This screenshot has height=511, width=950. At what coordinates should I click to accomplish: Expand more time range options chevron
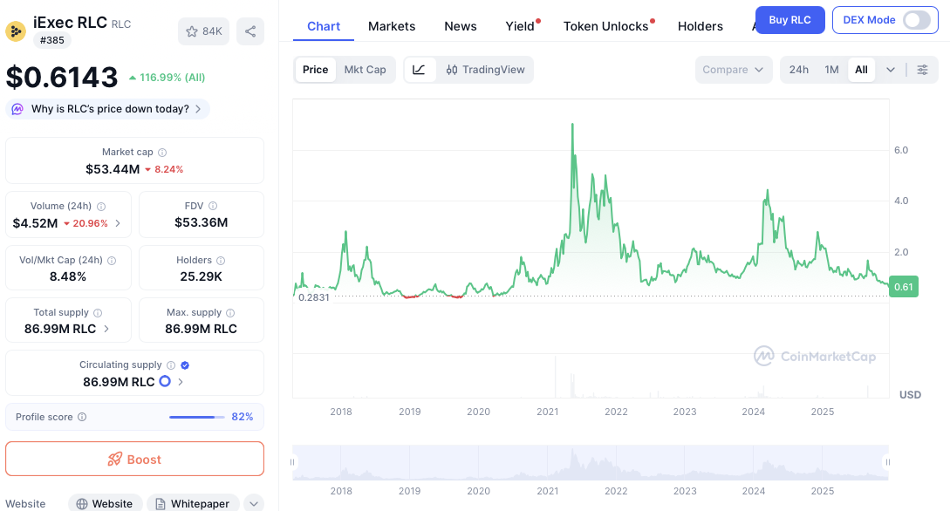point(890,70)
